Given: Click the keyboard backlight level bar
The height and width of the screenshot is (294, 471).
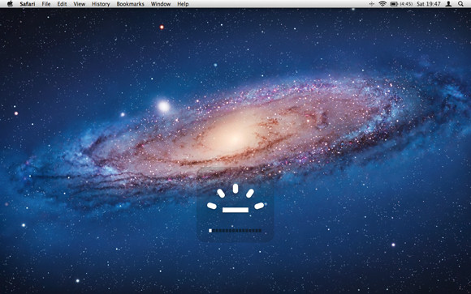Looking at the screenshot, I should [235, 231].
